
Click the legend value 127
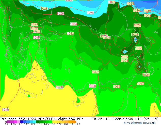coord(26,124)
